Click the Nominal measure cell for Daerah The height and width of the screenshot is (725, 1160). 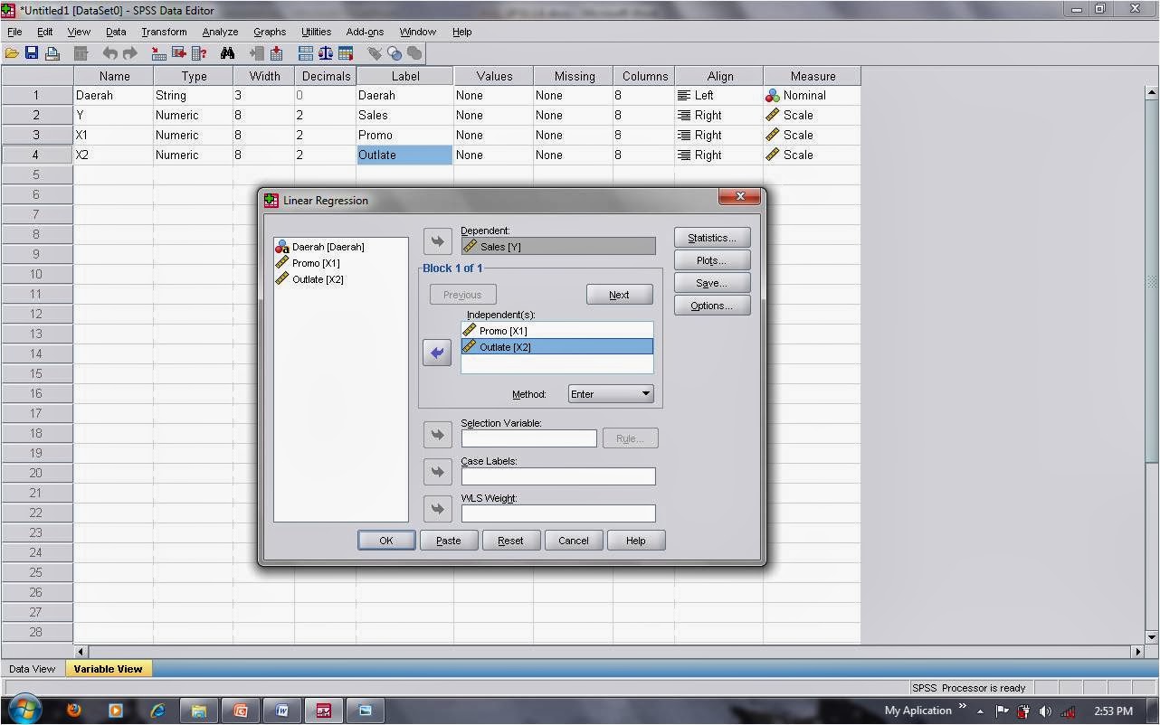[x=812, y=95]
